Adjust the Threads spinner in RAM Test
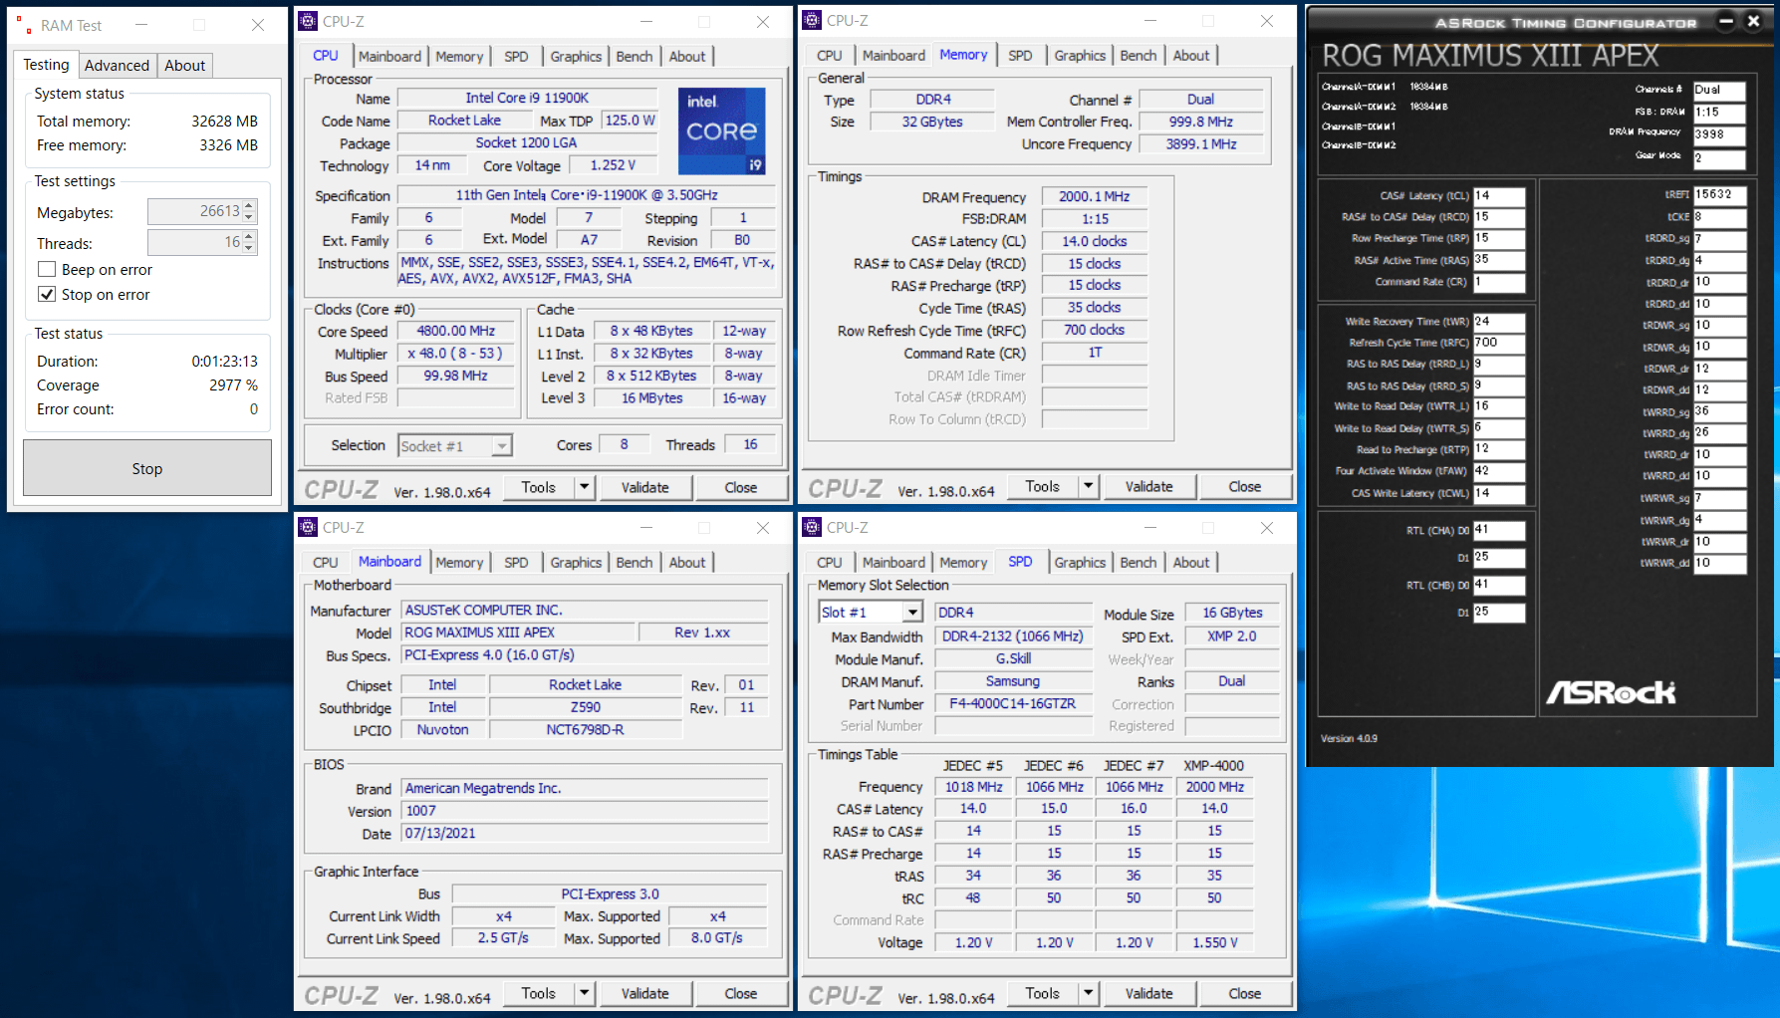 pyautogui.click(x=250, y=242)
